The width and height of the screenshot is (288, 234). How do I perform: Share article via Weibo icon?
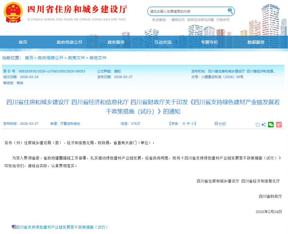(279, 124)
